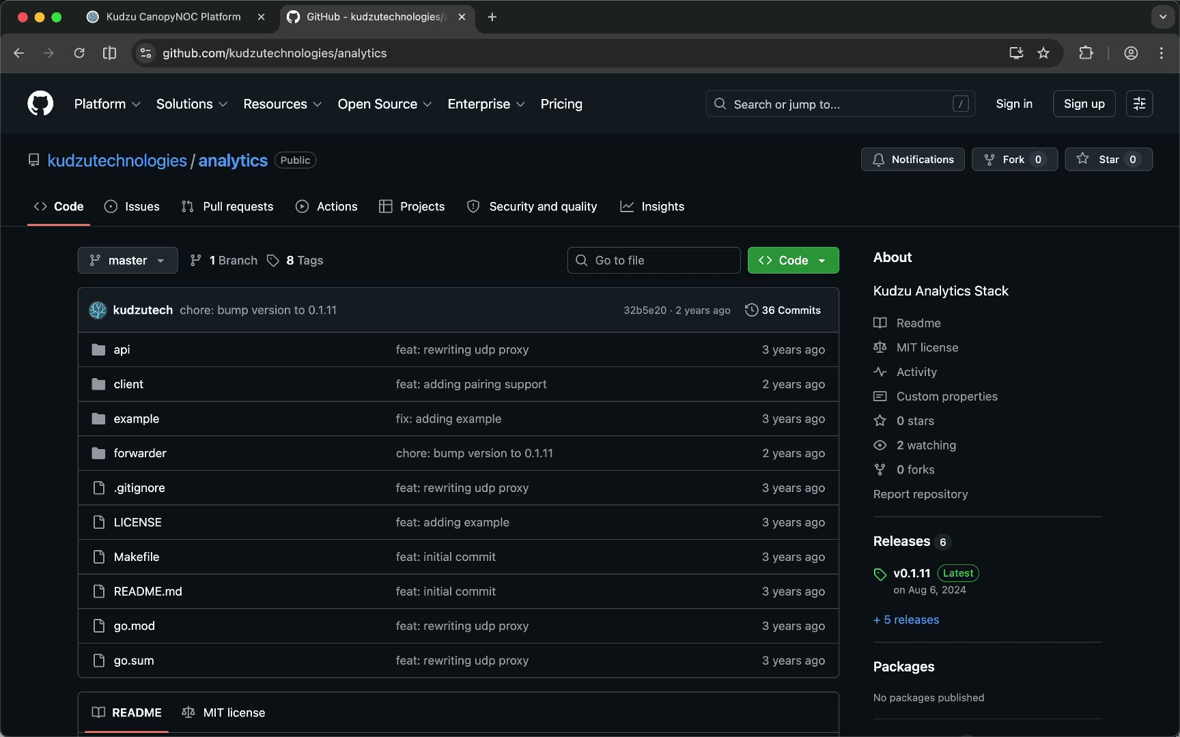
Task: Switch to the Projects tab
Action: [412, 206]
